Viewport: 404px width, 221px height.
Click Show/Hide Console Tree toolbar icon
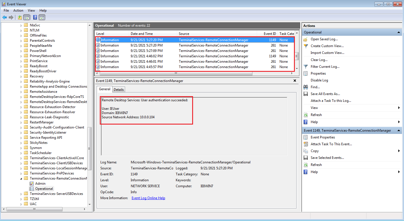click(26, 18)
